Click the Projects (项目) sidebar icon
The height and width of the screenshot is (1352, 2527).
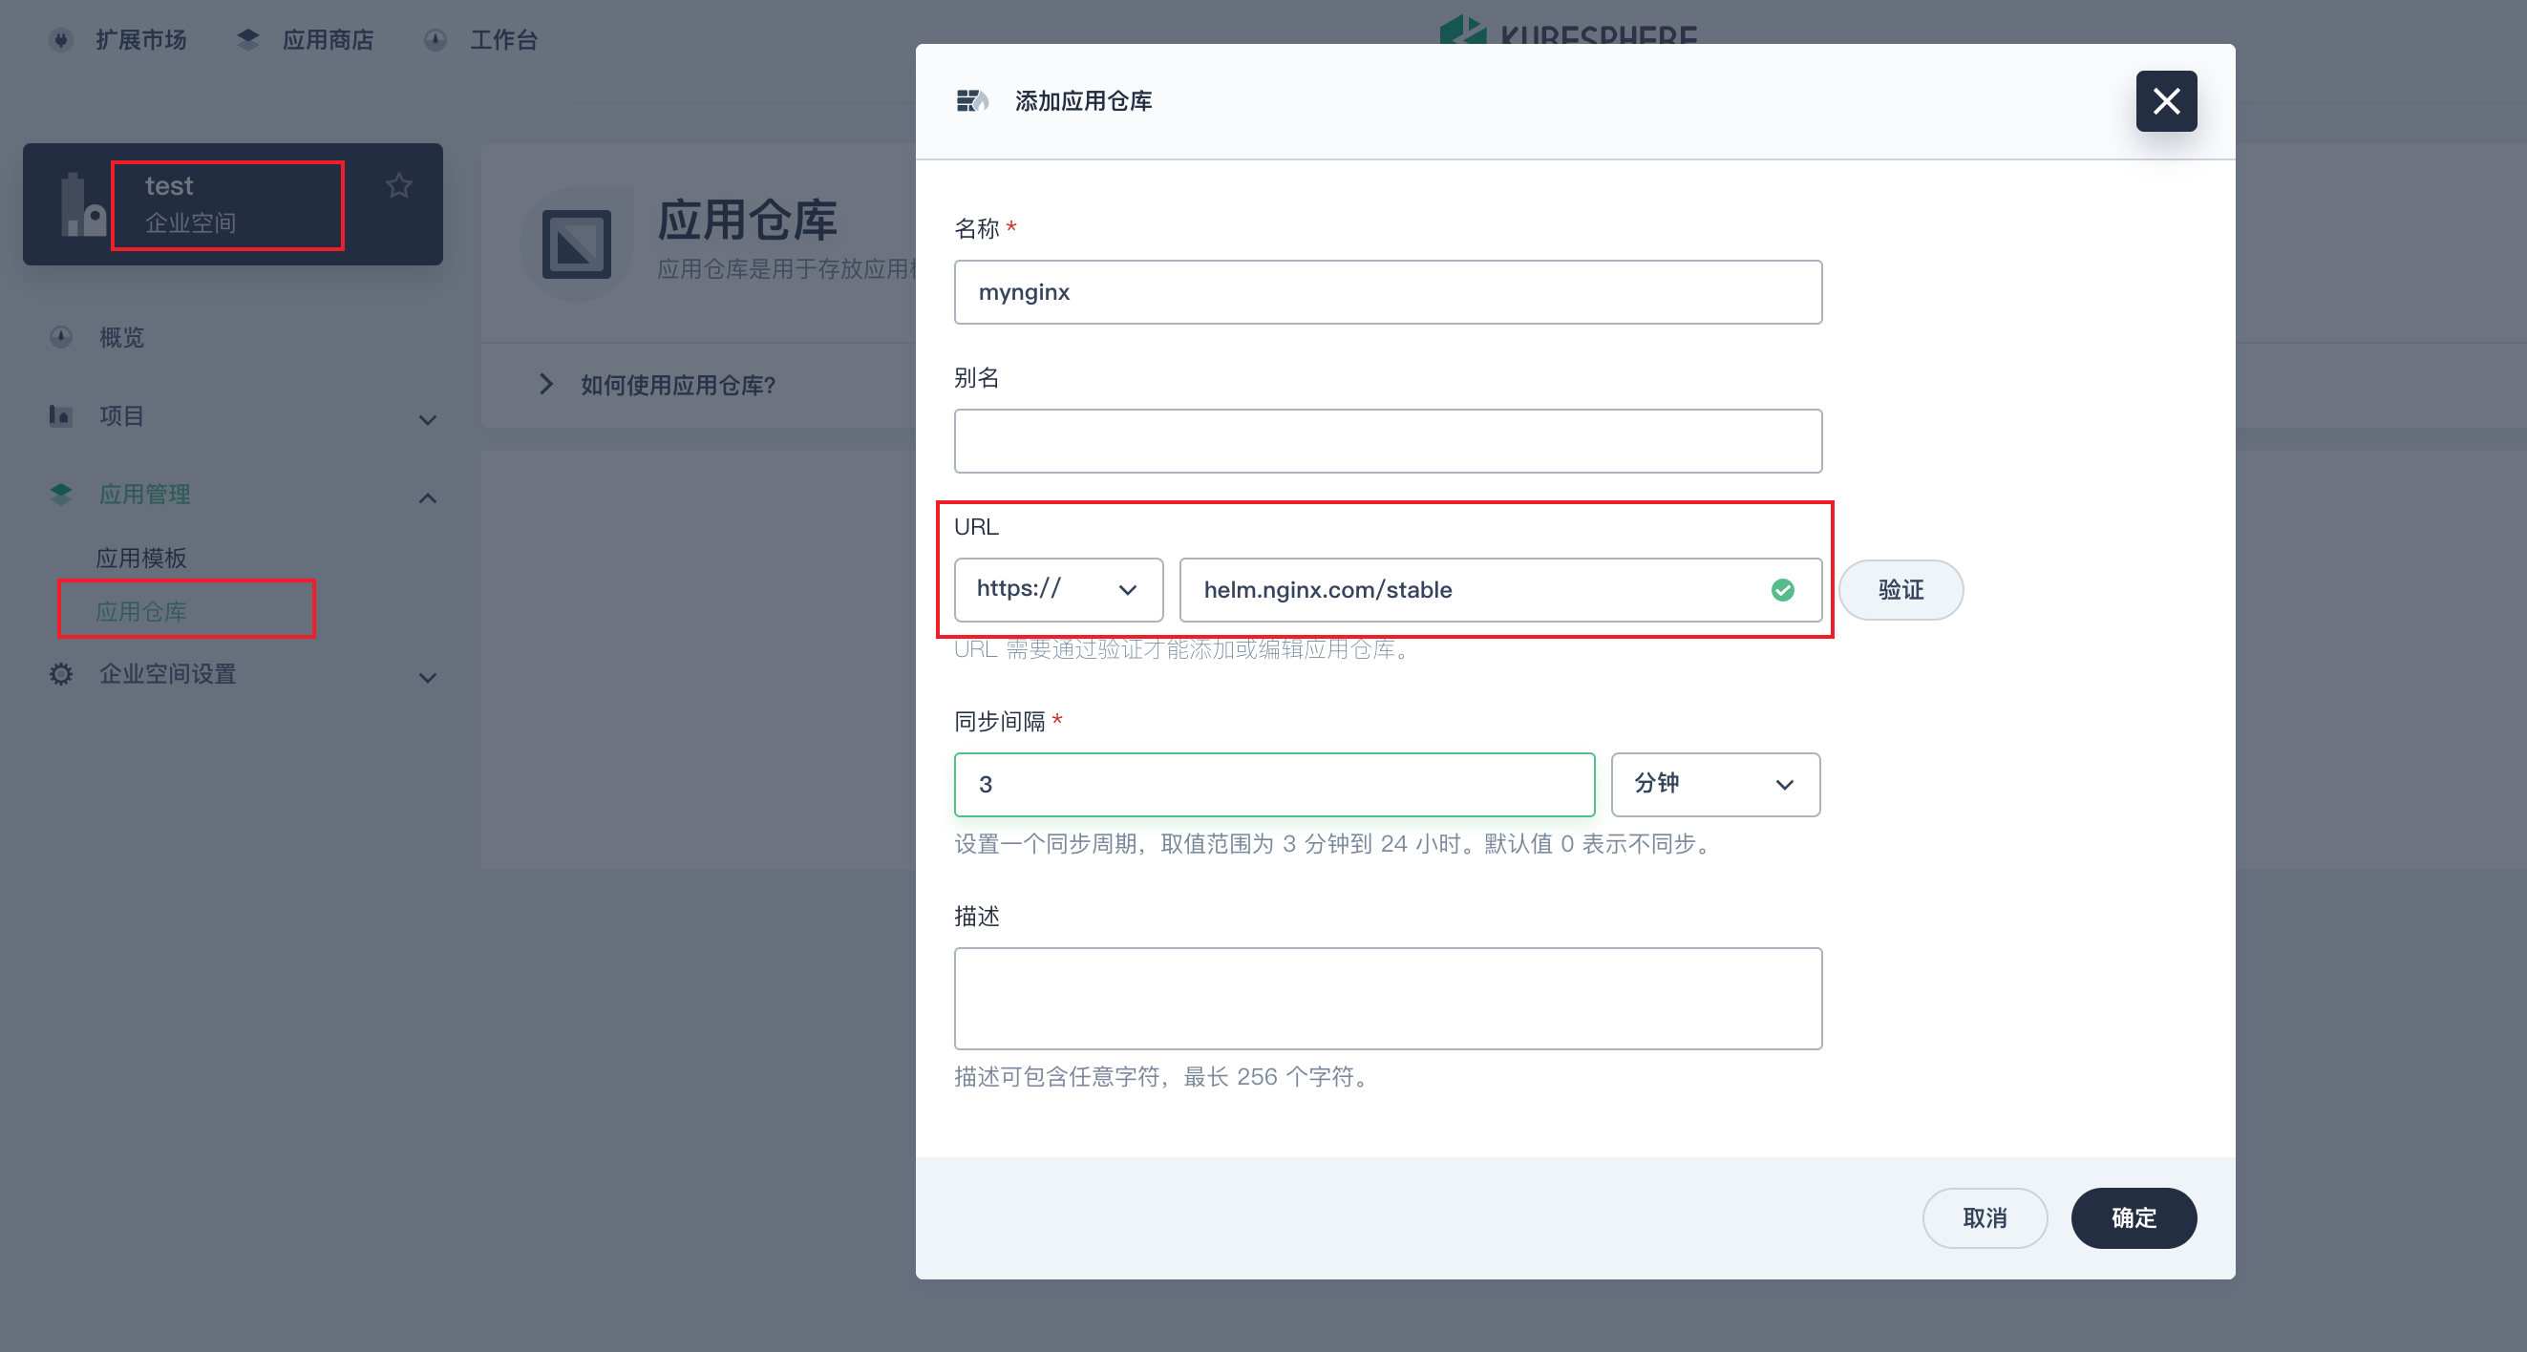[x=61, y=415]
